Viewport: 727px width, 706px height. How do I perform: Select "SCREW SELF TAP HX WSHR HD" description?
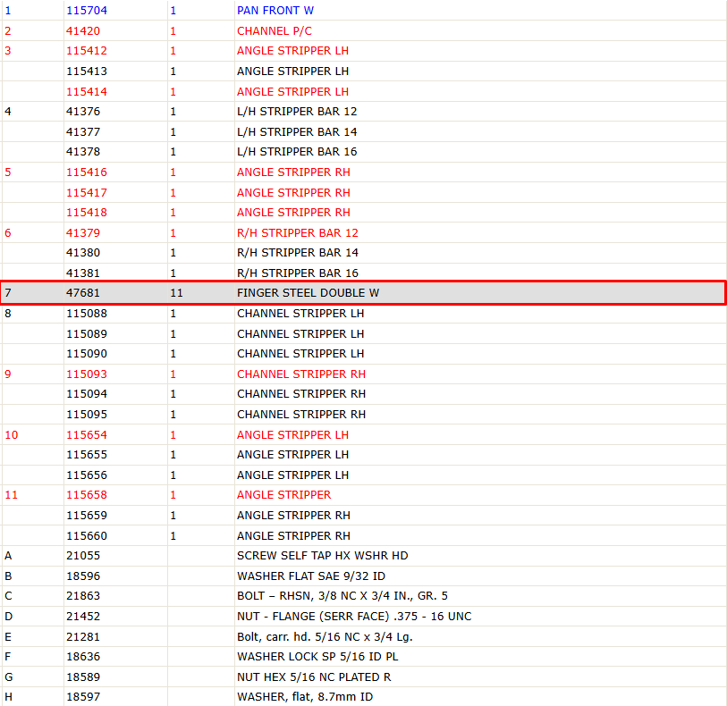coord(323,556)
